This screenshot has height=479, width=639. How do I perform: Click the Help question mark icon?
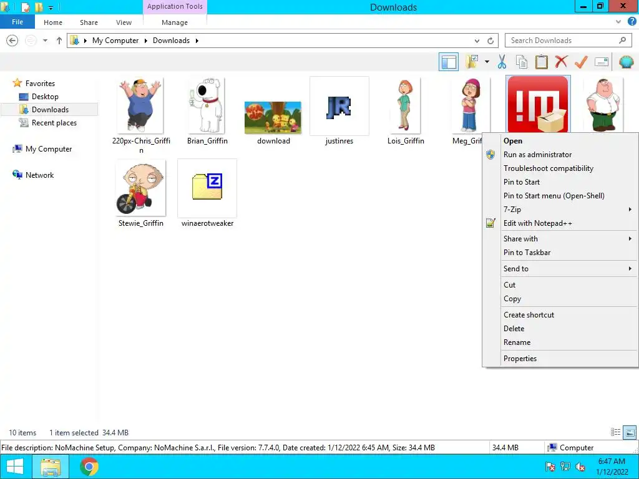[x=632, y=22]
